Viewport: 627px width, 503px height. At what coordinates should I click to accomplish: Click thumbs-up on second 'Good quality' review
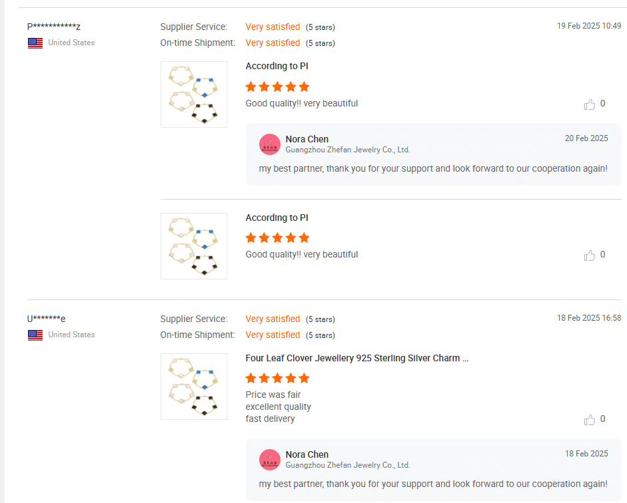pos(590,255)
